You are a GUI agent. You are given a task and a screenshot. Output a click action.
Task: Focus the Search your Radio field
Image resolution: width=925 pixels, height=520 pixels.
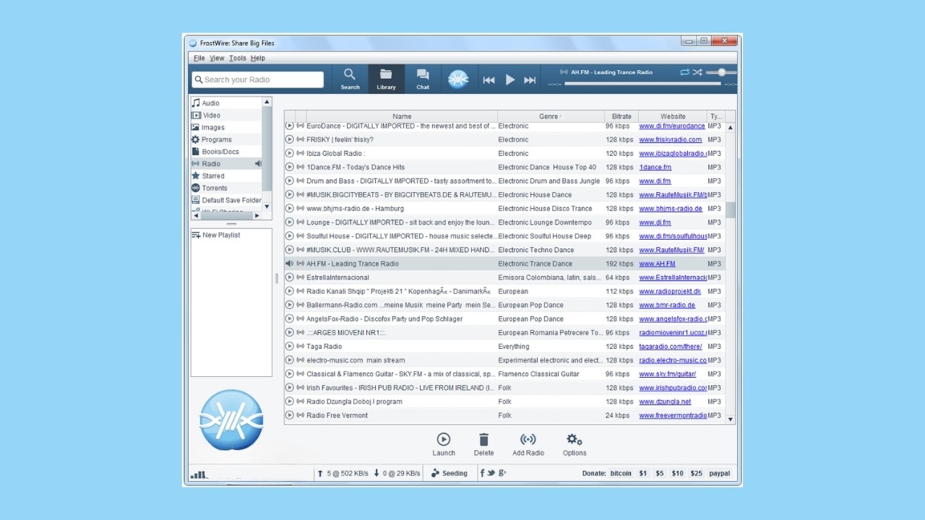point(258,79)
